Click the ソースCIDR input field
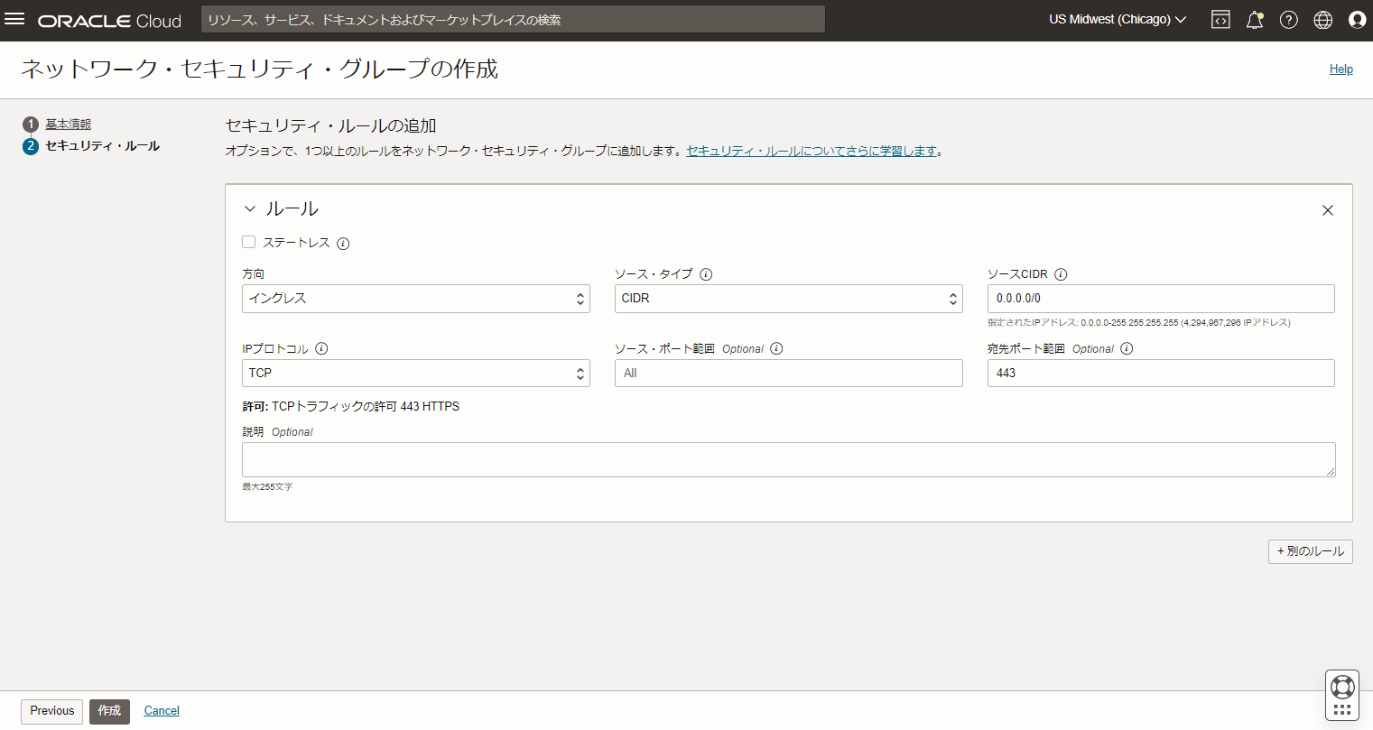 (1161, 299)
